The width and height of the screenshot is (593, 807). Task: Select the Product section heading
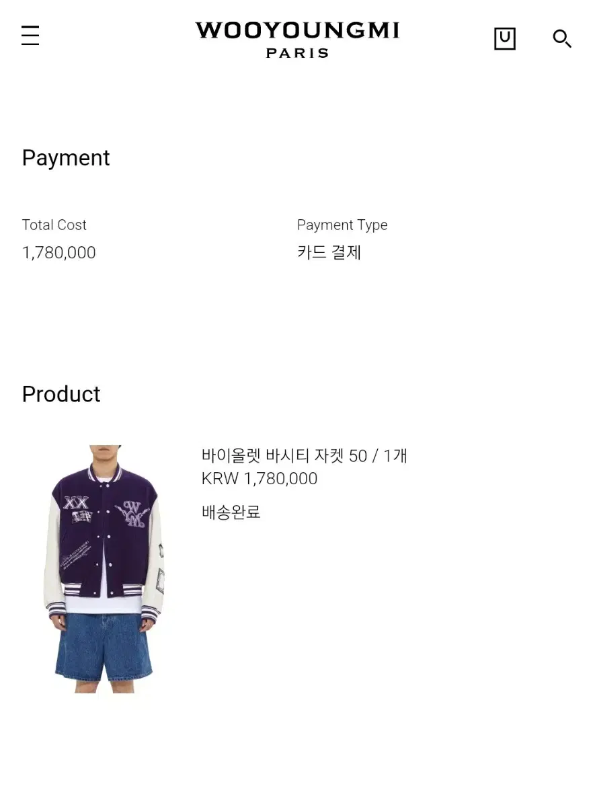point(61,394)
